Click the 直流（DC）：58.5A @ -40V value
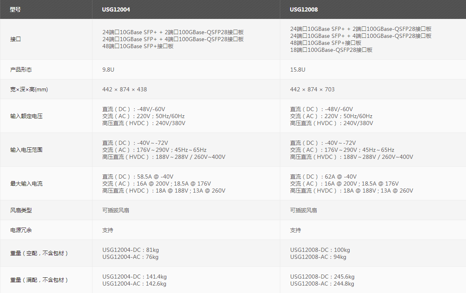466x293 pixels. tap(138, 177)
